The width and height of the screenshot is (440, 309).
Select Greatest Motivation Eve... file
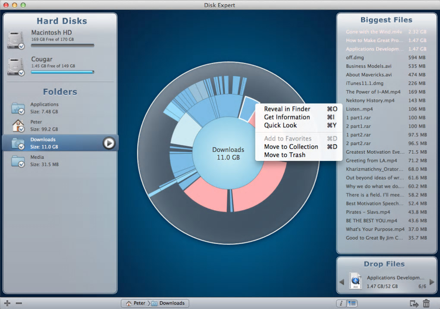click(386, 152)
